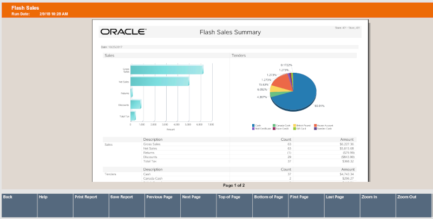This screenshot has width=433, height=219.
Task: Click the Store Credit legend swatch
Action: point(274,128)
